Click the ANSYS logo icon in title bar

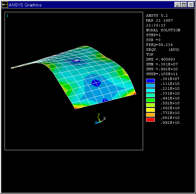pyautogui.click(x=5, y=5)
